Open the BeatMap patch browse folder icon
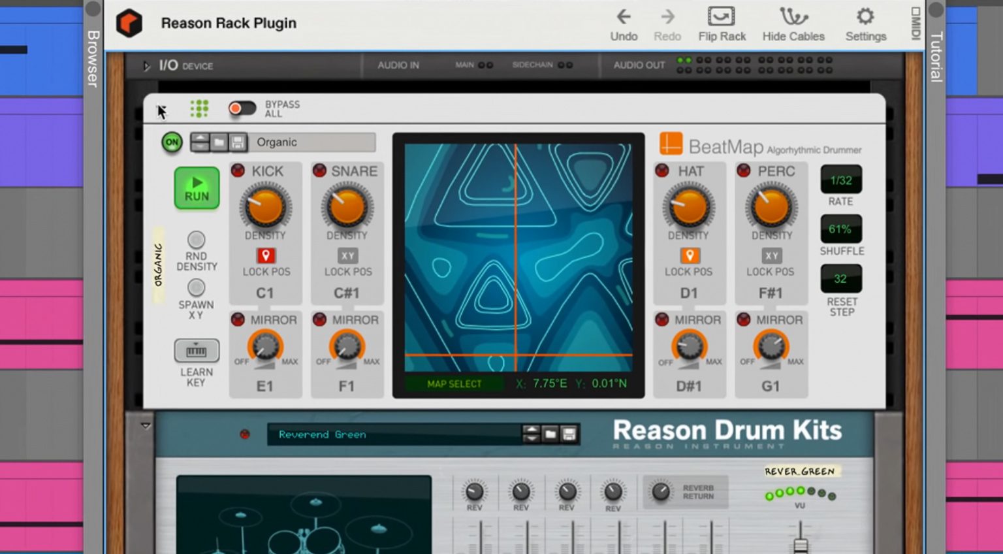The width and height of the screenshot is (1003, 554). (219, 142)
